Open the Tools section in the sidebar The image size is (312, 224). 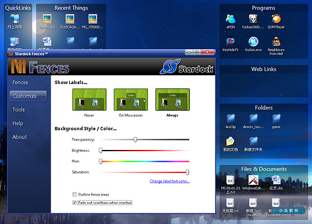point(19,110)
